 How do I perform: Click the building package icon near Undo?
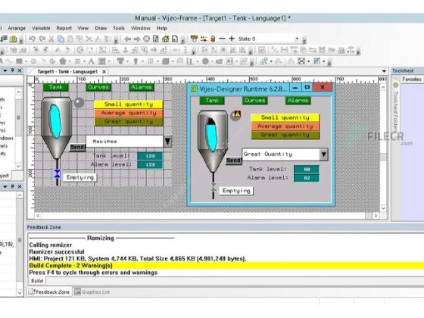pyautogui.click(x=14, y=39)
